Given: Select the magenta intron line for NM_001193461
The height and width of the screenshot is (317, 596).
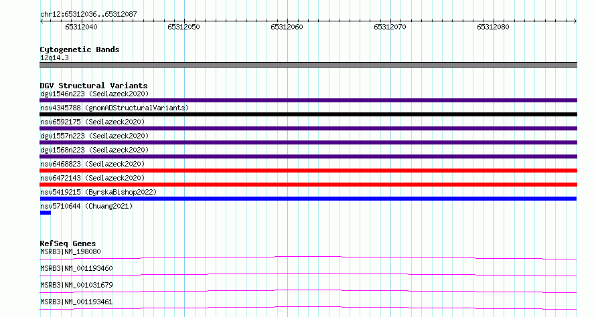Looking at the screenshot, I should pyautogui.click(x=308, y=308).
